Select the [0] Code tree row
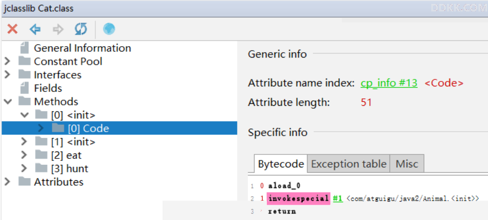 click(119, 128)
